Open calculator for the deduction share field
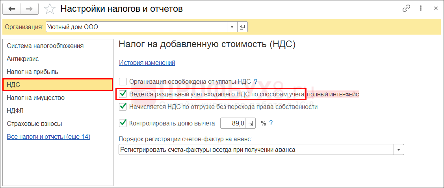 click(250, 123)
